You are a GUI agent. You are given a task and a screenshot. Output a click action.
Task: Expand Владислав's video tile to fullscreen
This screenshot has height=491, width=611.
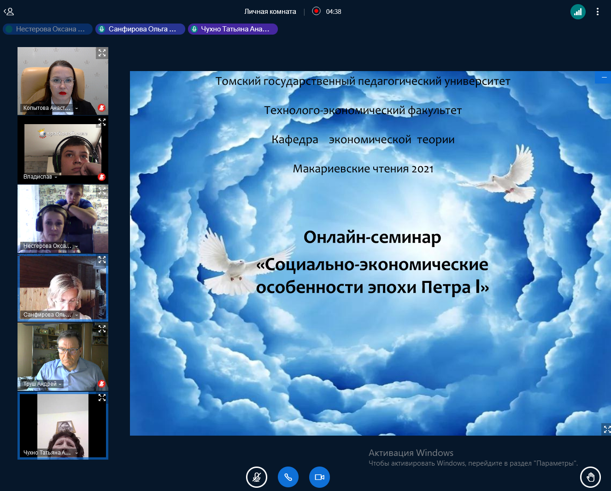click(102, 122)
